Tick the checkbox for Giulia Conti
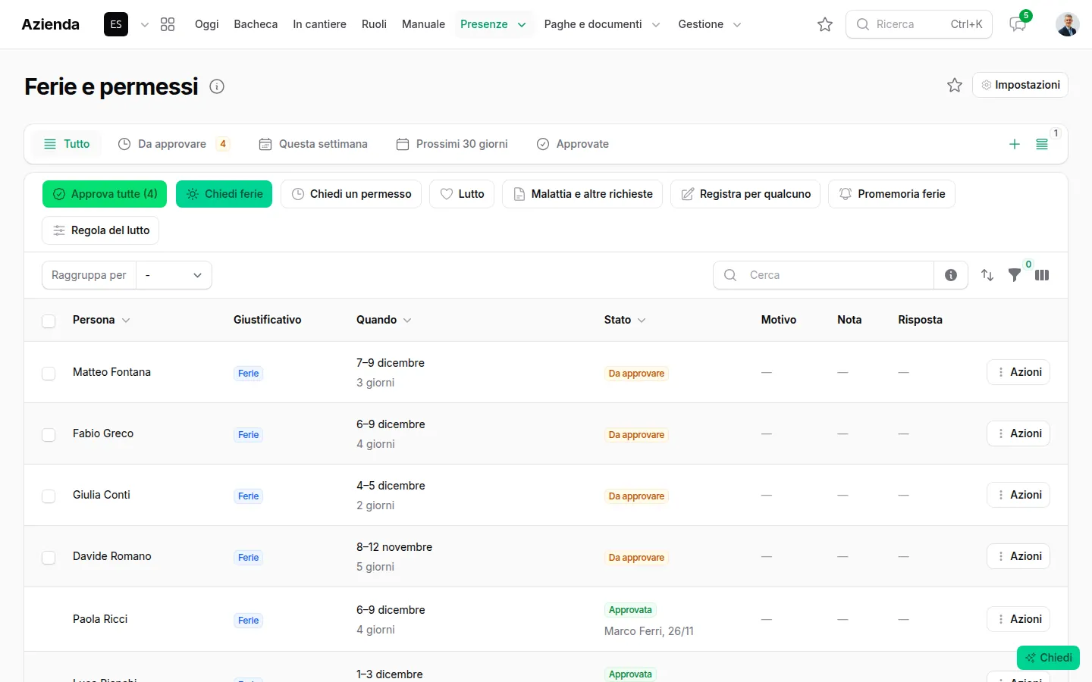 click(x=49, y=496)
